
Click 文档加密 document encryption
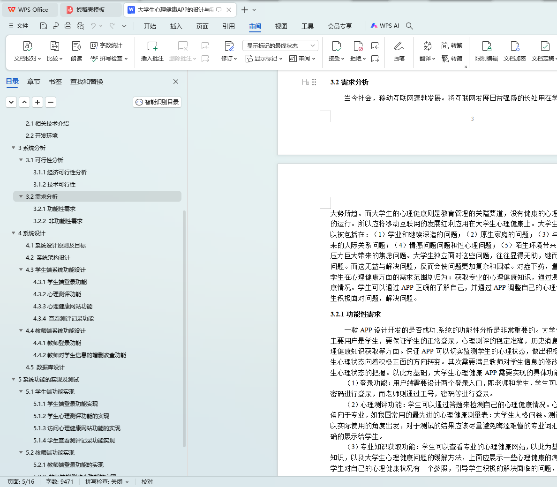pyautogui.click(x=514, y=51)
